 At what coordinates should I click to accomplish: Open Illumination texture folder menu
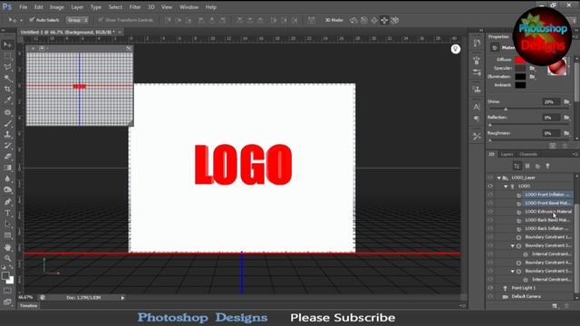click(x=532, y=76)
